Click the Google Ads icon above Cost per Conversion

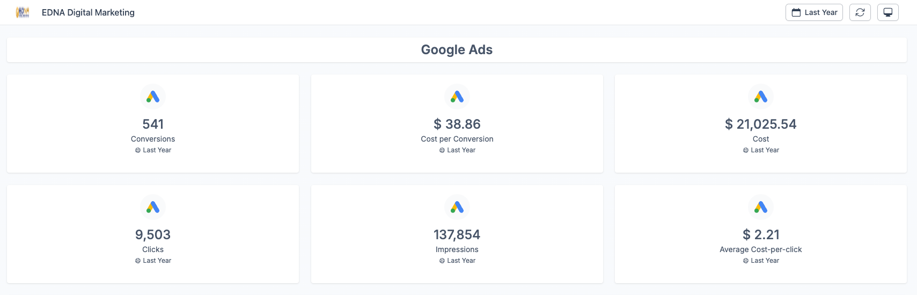coord(457,97)
